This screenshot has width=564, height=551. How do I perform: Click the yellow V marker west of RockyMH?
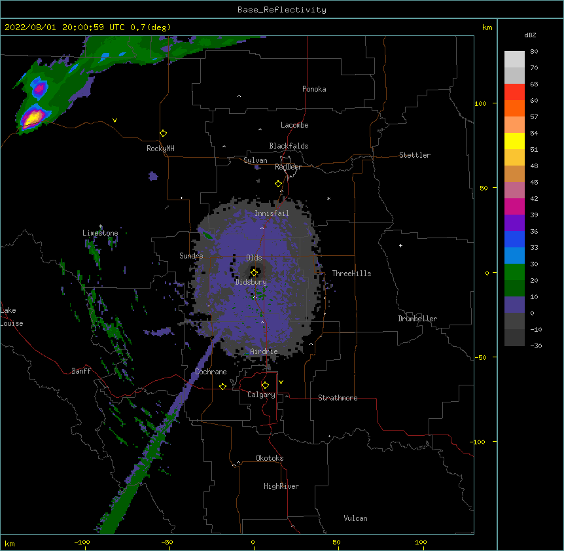tap(115, 120)
